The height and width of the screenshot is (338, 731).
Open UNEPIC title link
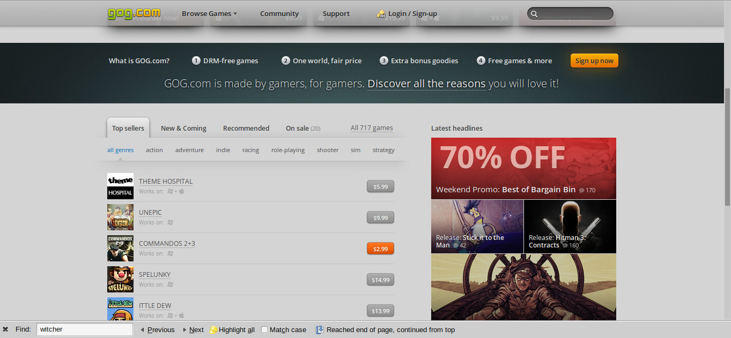(150, 213)
